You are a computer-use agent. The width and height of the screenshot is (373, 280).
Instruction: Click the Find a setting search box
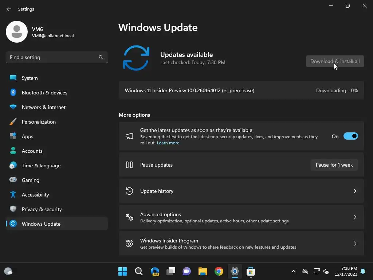[56, 57]
